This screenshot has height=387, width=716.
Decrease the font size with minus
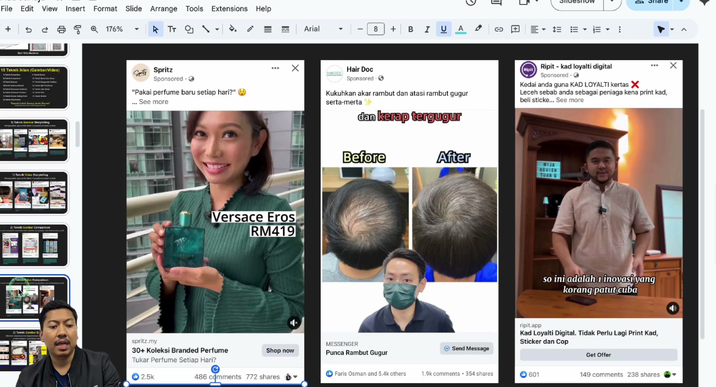pyautogui.click(x=360, y=29)
